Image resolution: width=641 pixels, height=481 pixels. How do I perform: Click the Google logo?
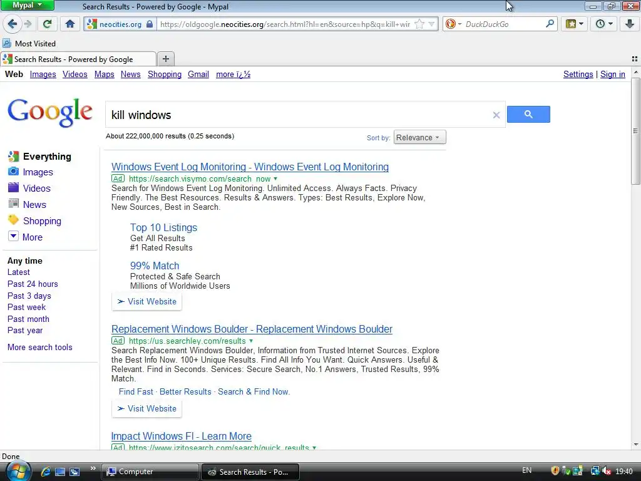[x=50, y=113]
